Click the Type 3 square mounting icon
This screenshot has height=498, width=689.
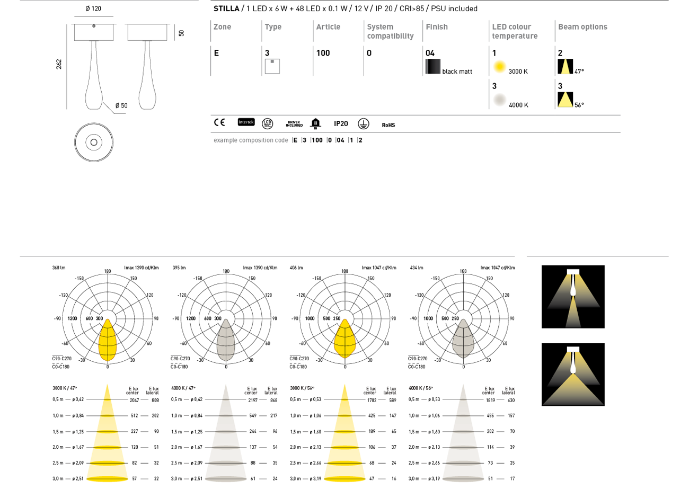point(272,66)
